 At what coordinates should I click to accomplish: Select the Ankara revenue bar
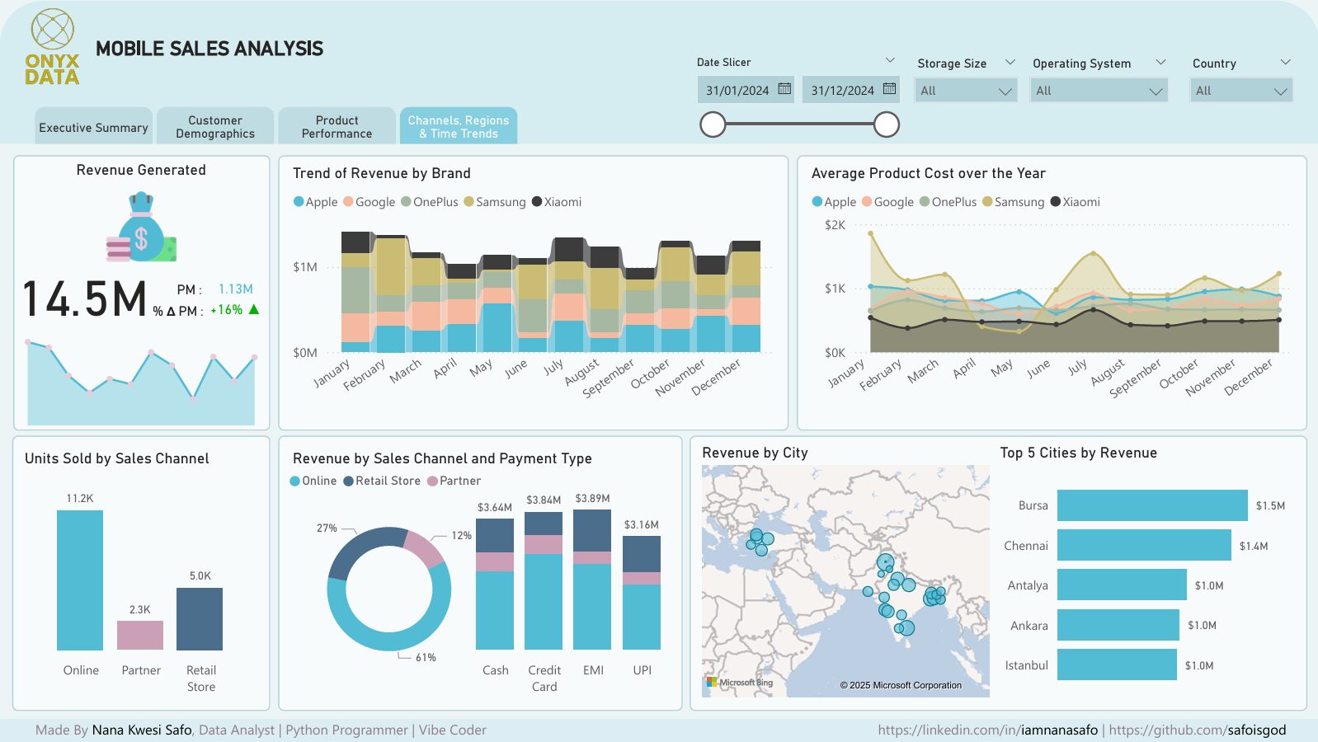[1118, 625]
